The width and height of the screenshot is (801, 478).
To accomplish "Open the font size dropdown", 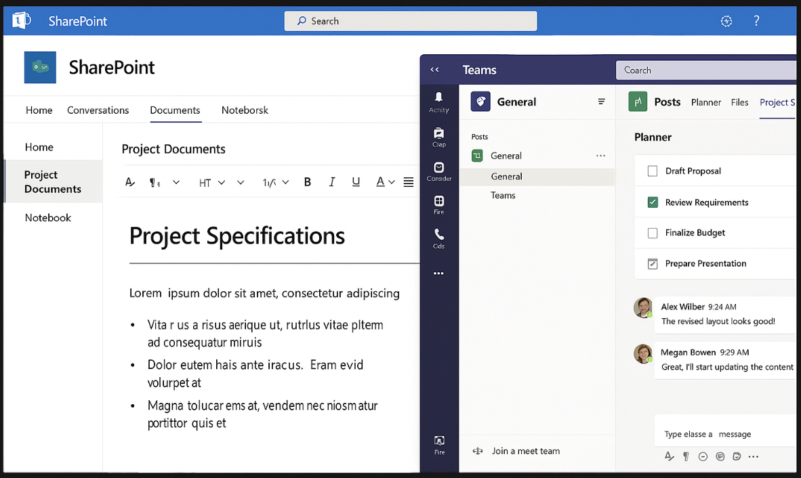I will [276, 183].
